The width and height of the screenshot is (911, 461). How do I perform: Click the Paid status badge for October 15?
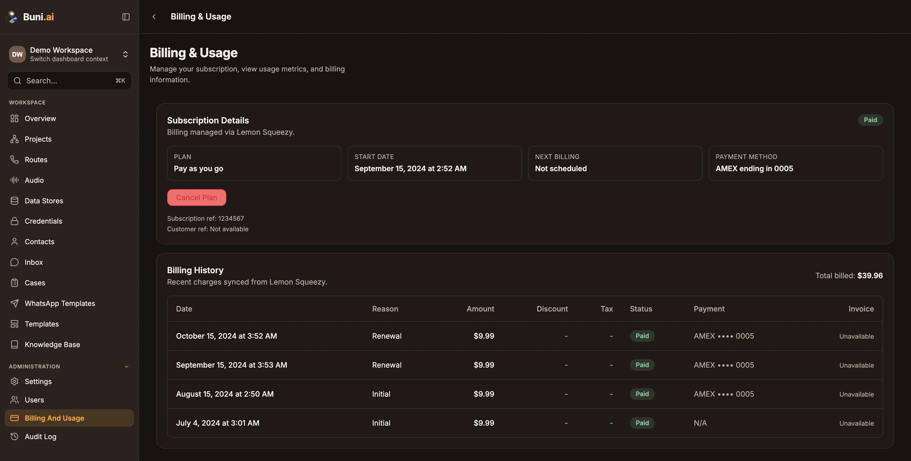coord(642,336)
